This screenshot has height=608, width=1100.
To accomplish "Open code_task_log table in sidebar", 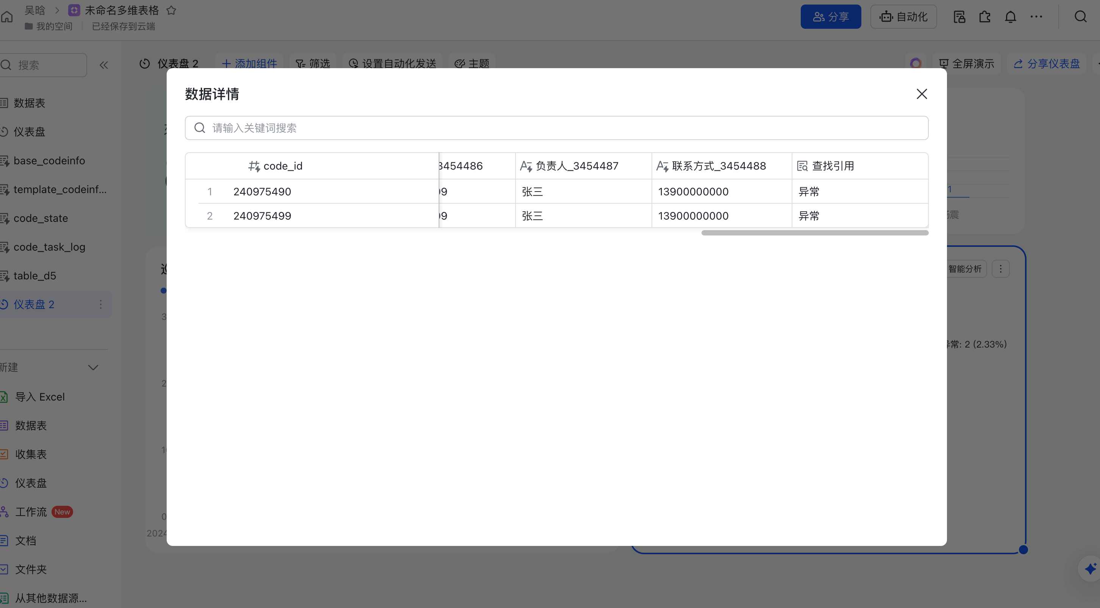I will pyautogui.click(x=49, y=247).
